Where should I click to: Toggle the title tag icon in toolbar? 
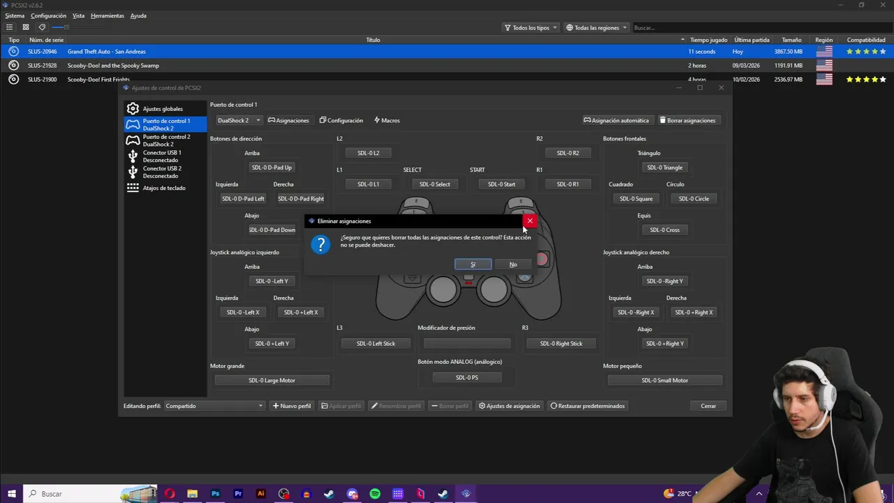tap(42, 27)
